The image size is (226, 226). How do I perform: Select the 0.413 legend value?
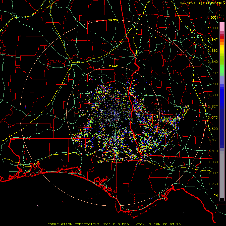pos(213,151)
